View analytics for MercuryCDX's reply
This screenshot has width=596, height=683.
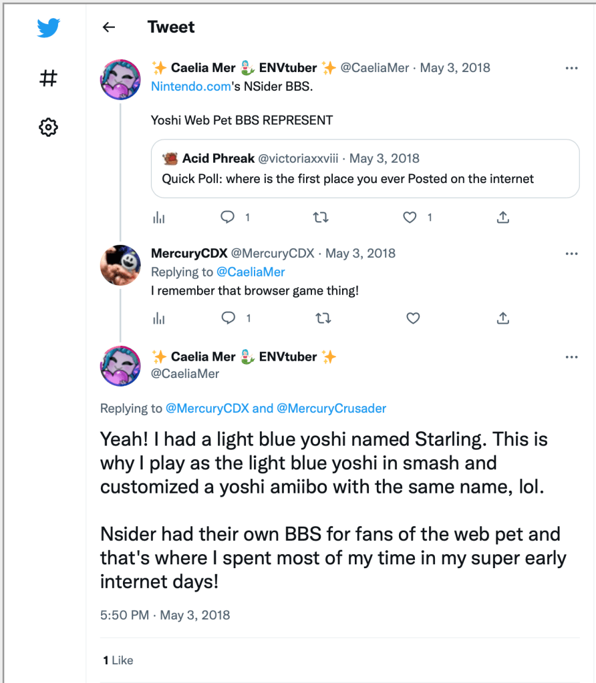click(x=159, y=318)
